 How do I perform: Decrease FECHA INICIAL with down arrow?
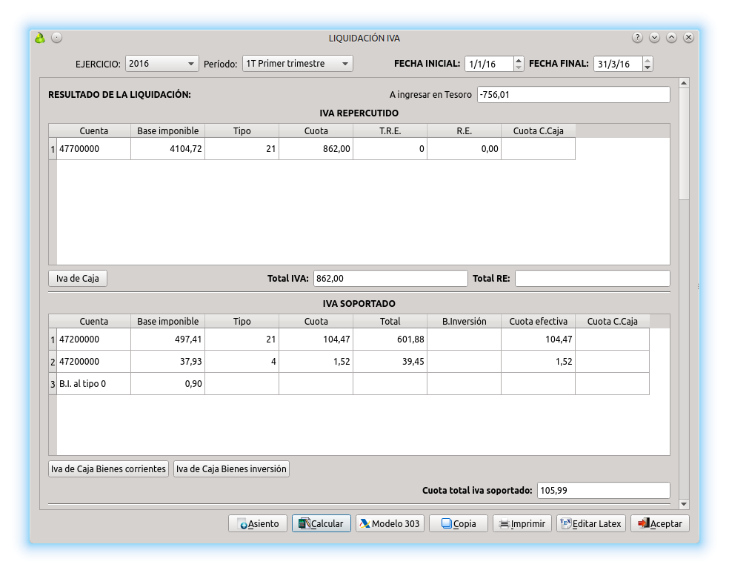519,67
